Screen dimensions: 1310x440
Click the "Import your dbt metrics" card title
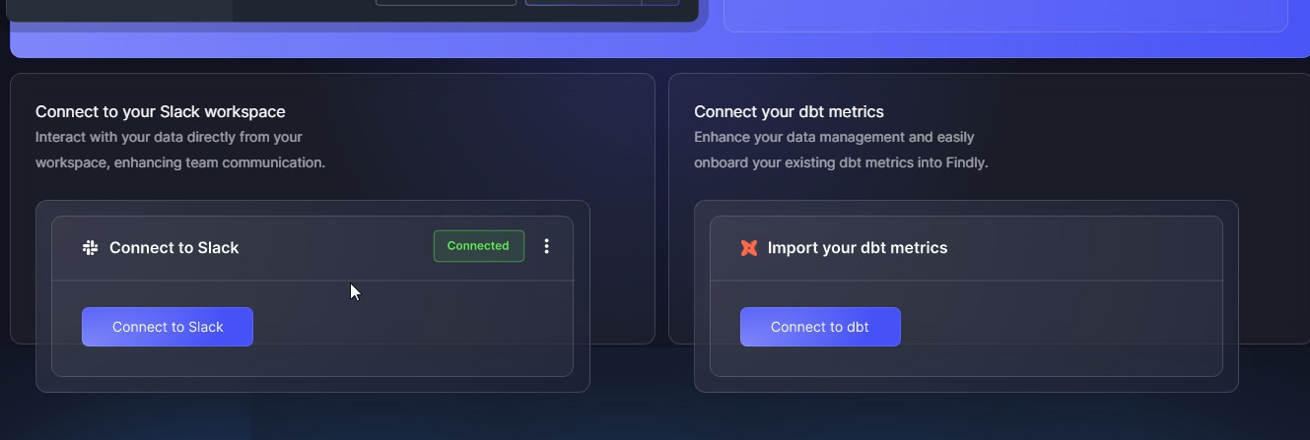(857, 248)
